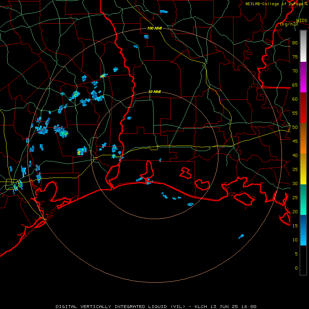This screenshot has width=309, height=309.
Task: Select the 65 value on VIL scale
Action: pos(295,85)
